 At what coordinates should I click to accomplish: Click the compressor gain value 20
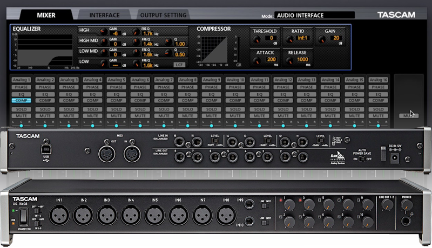336,38
